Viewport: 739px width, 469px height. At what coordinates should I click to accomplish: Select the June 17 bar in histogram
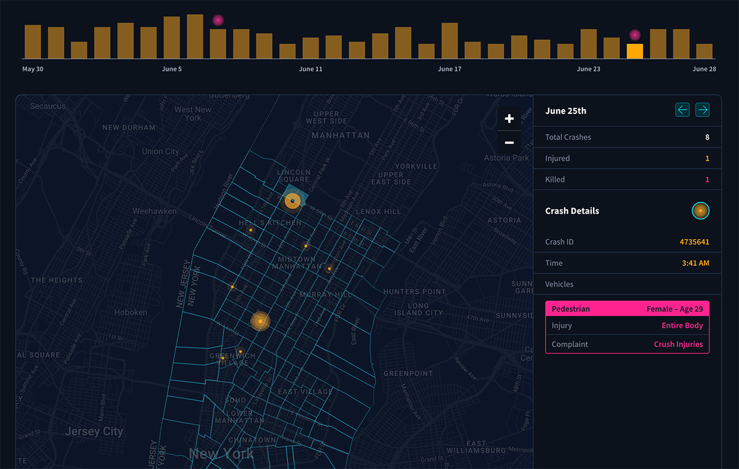click(450, 41)
